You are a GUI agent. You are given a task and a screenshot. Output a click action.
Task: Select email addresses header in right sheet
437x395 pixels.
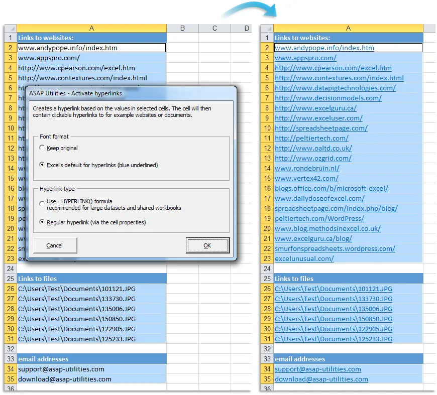[349, 359]
